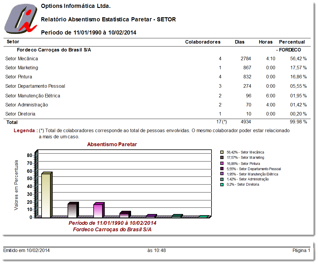Click the hours value 6:00
The width and height of the screenshot is (318, 264).
pyautogui.click(x=271, y=96)
